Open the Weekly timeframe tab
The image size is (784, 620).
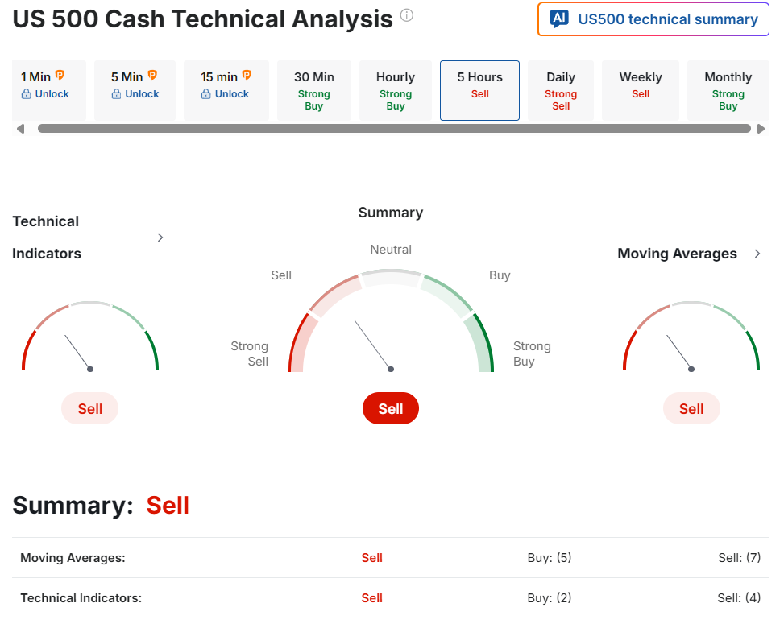pos(641,90)
